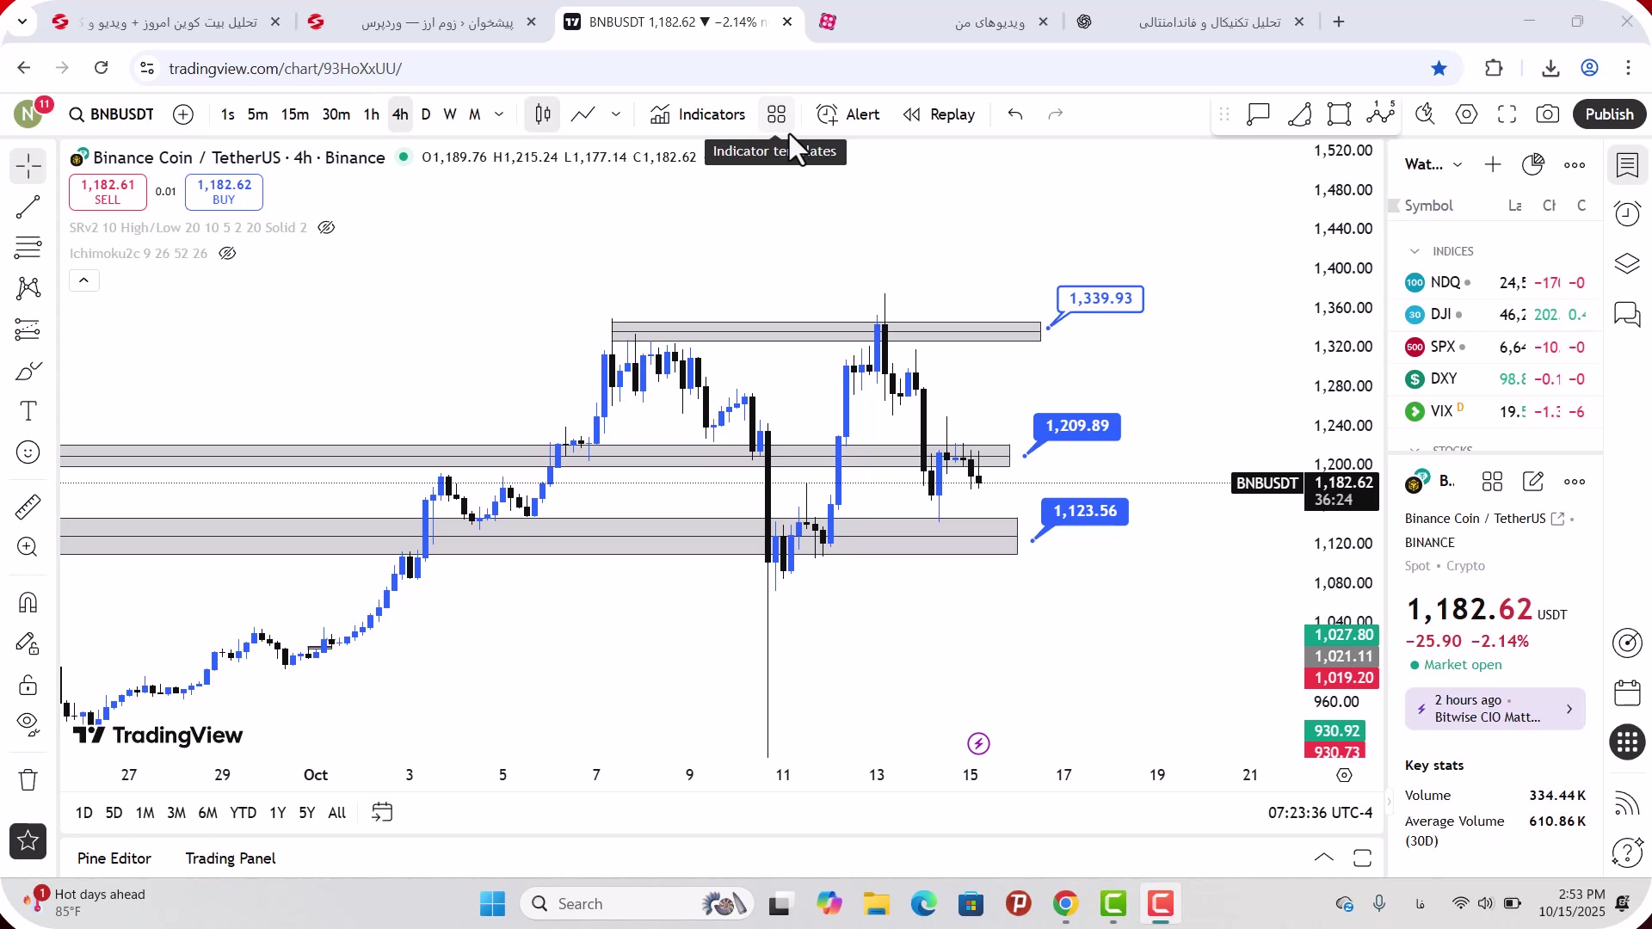Expand the chart type dropdown chevron

click(616, 114)
